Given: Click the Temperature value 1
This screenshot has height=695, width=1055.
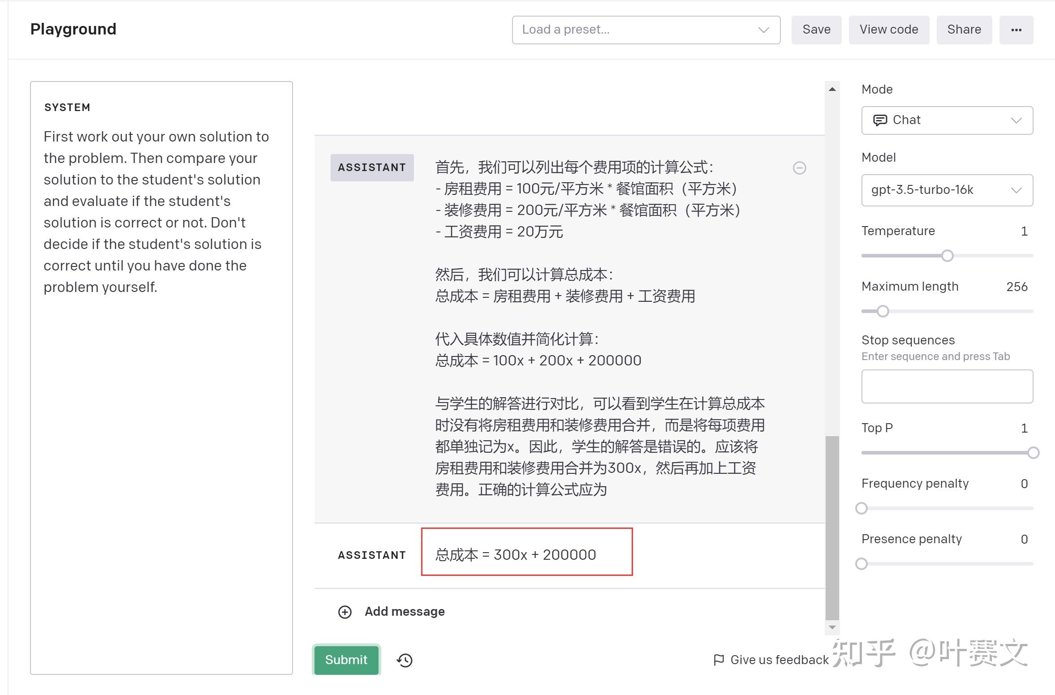Looking at the screenshot, I should pos(1024,231).
